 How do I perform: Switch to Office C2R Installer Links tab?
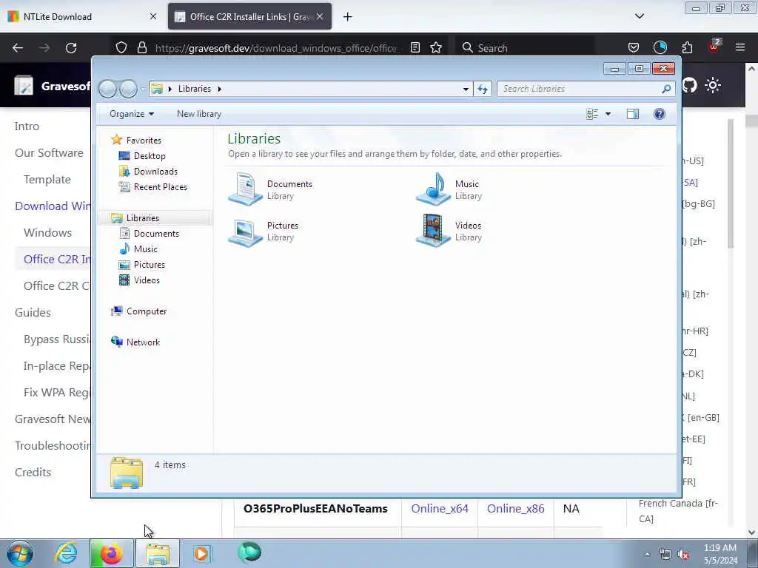click(x=249, y=17)
